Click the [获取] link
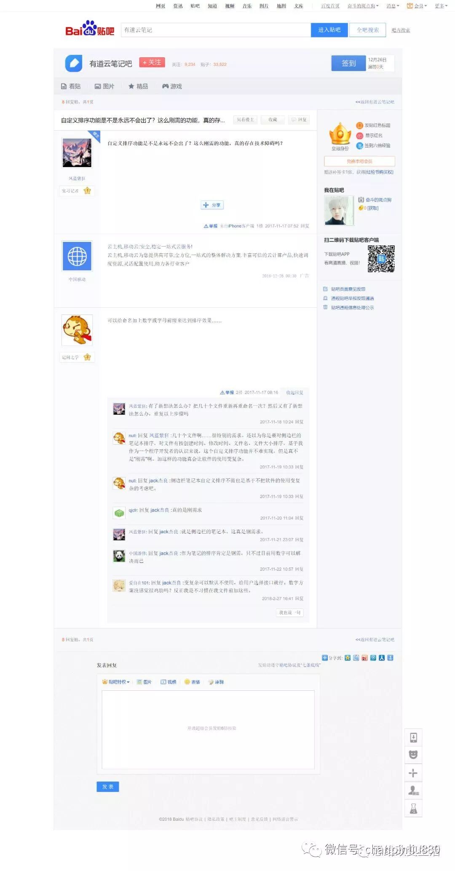Image resolution: width=455 pixels, height=871 pixels. (x=372, y=208)
